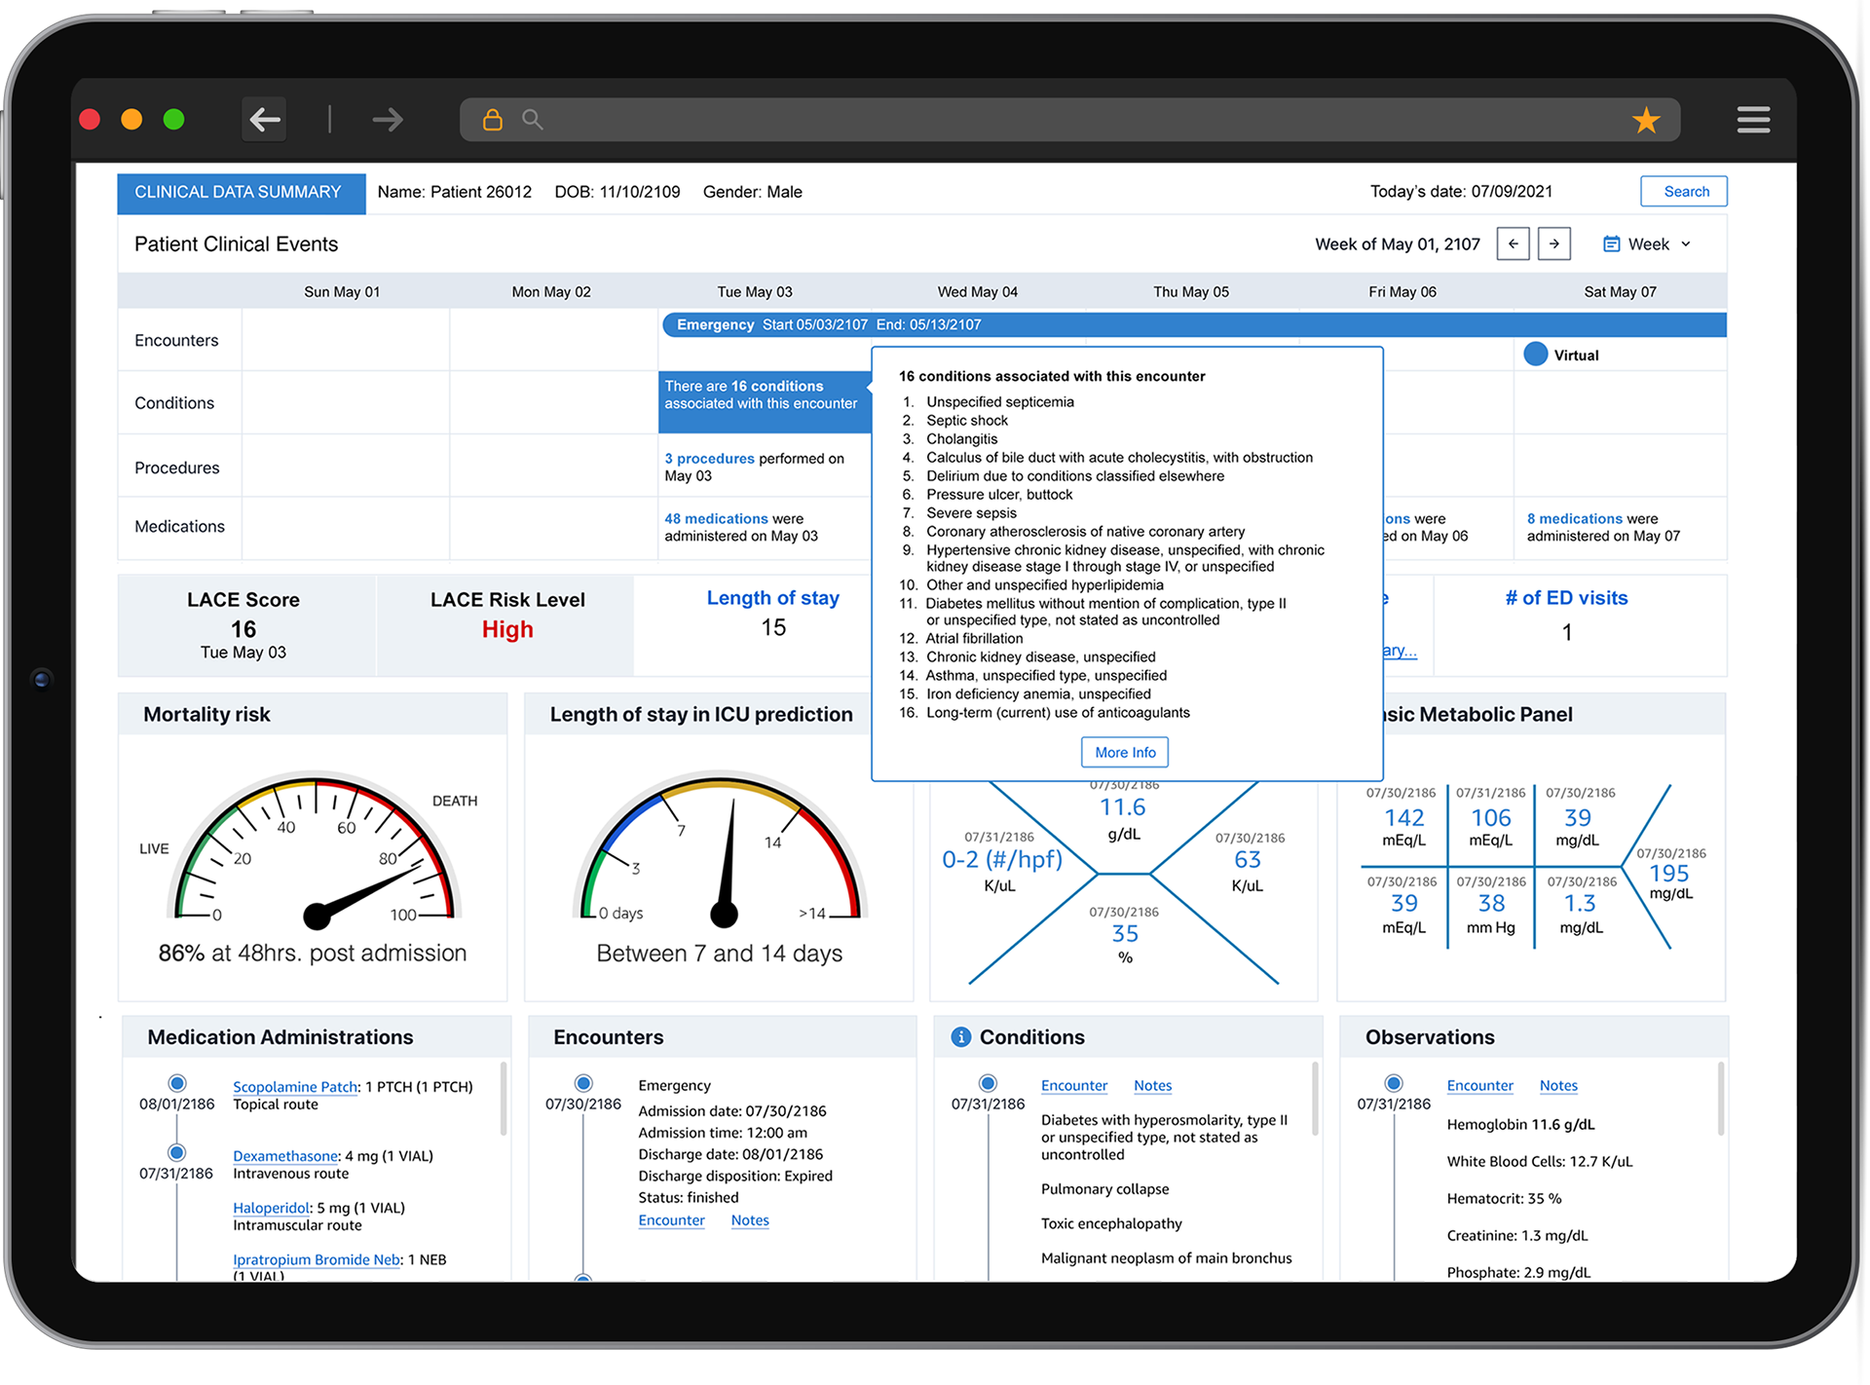Image resolution: width=1870 pixels, height=1385 pixels.
Task: Click the More Info button
Action: pos(1125,752)
